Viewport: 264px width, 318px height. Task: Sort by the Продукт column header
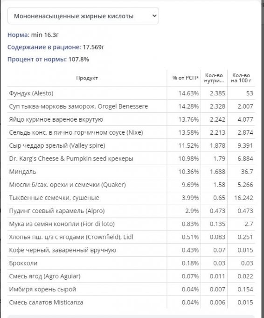point(87,78)
